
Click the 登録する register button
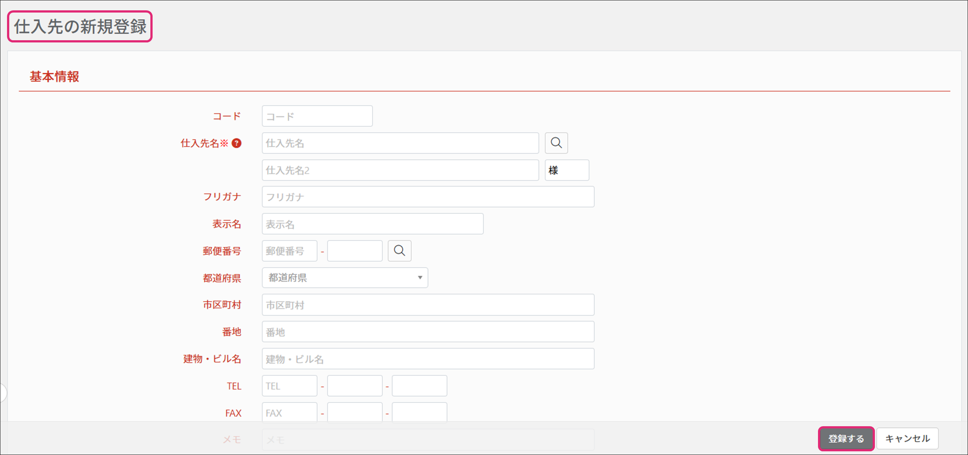846,438
